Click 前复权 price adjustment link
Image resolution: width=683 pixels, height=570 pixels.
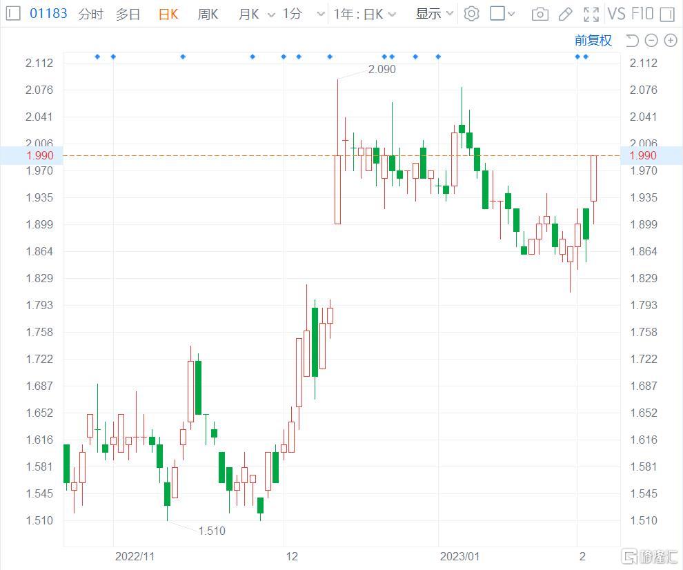(593, 41)
